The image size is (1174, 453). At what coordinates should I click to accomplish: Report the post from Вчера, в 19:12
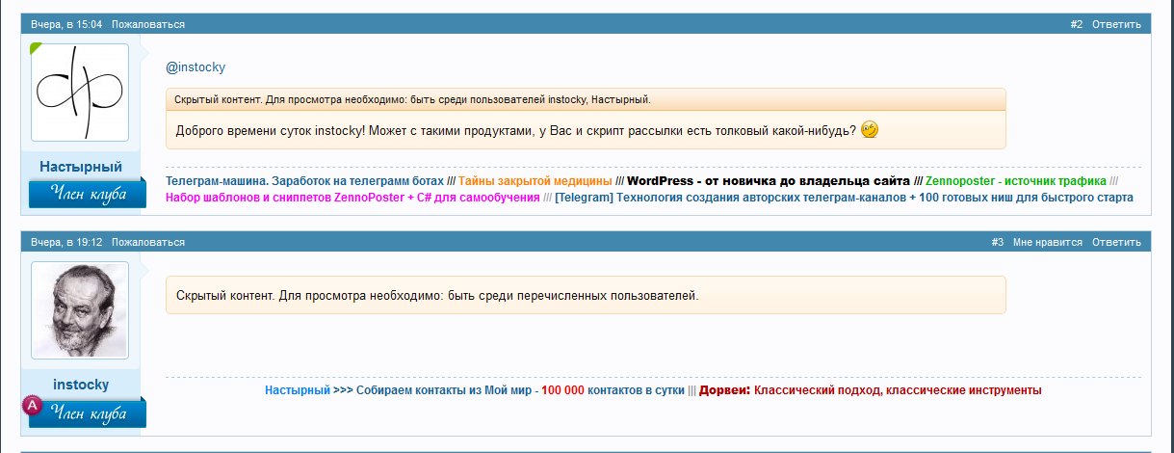pos(148,242)
